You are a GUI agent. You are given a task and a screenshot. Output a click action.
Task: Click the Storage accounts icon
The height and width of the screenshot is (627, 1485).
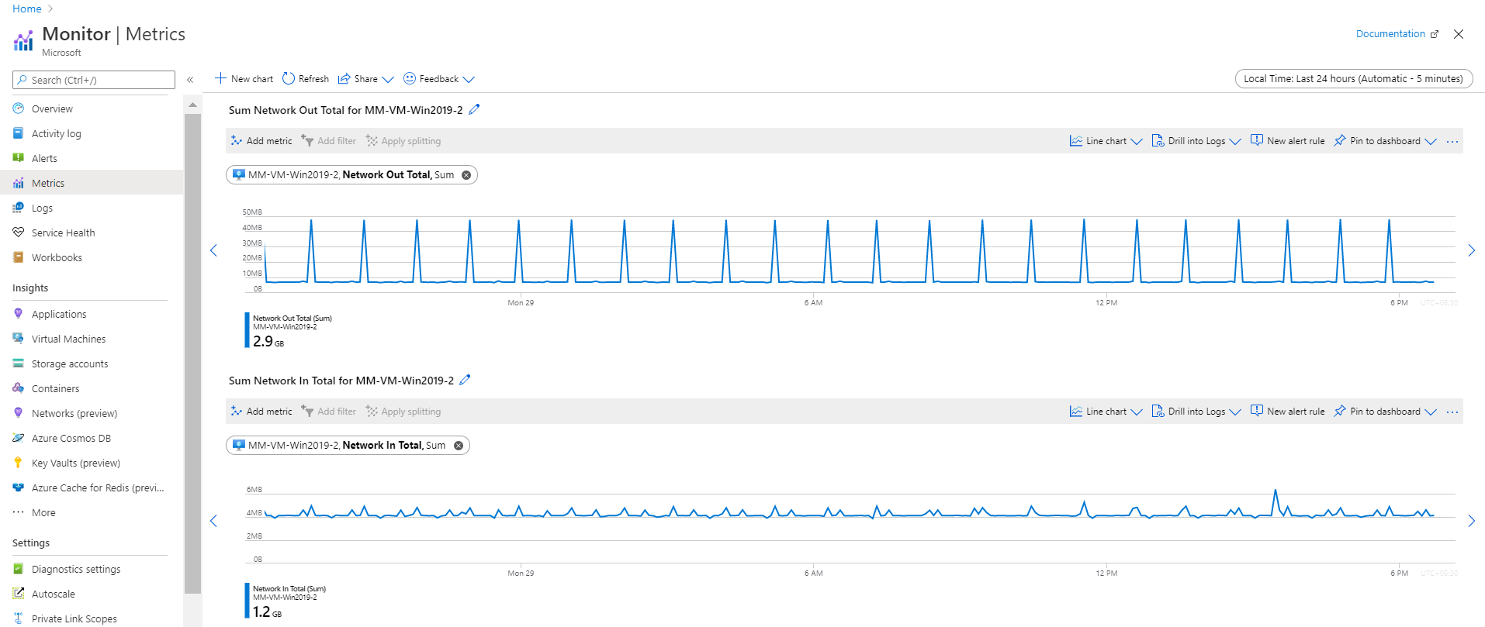18,363
